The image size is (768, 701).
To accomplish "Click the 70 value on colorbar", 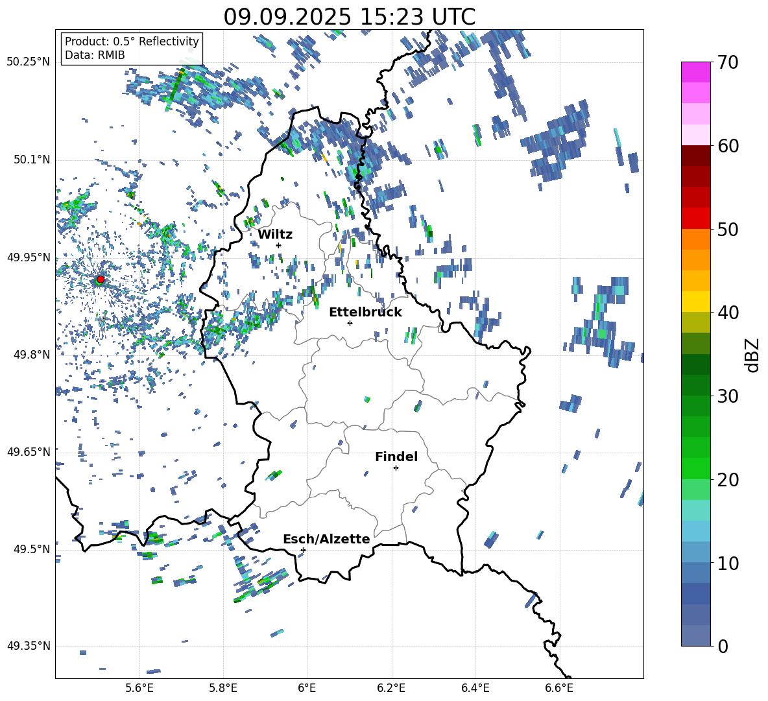I will (x=728, y=63).
